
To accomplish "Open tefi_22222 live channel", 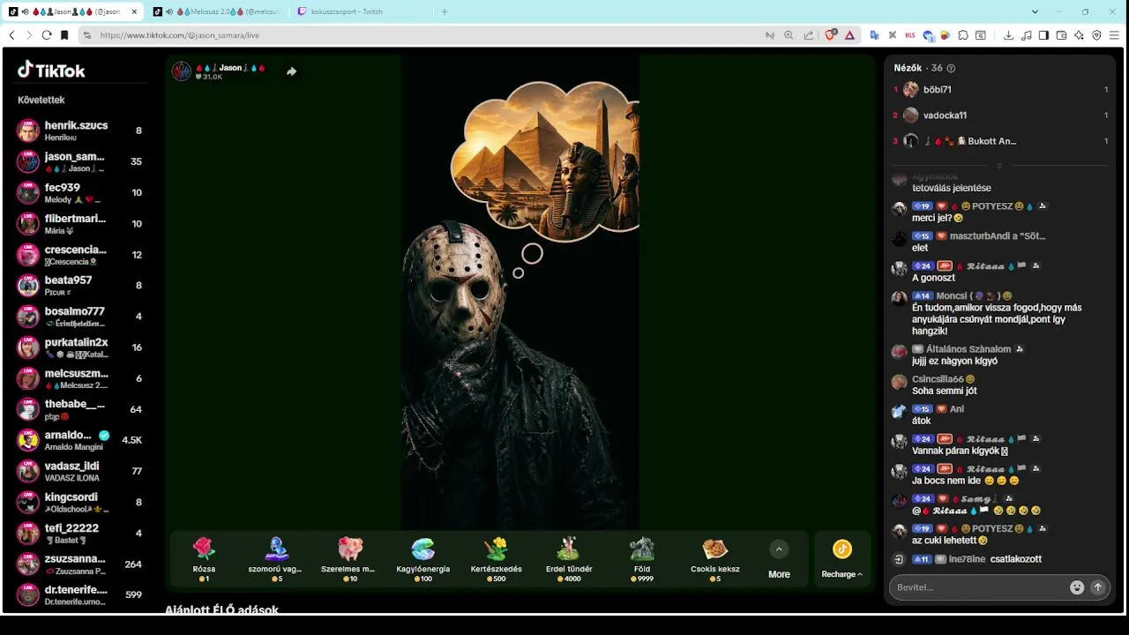I will click(81, 533).
